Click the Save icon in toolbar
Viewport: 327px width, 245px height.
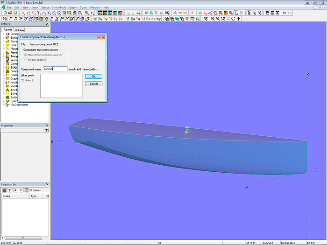coord(15,13)
